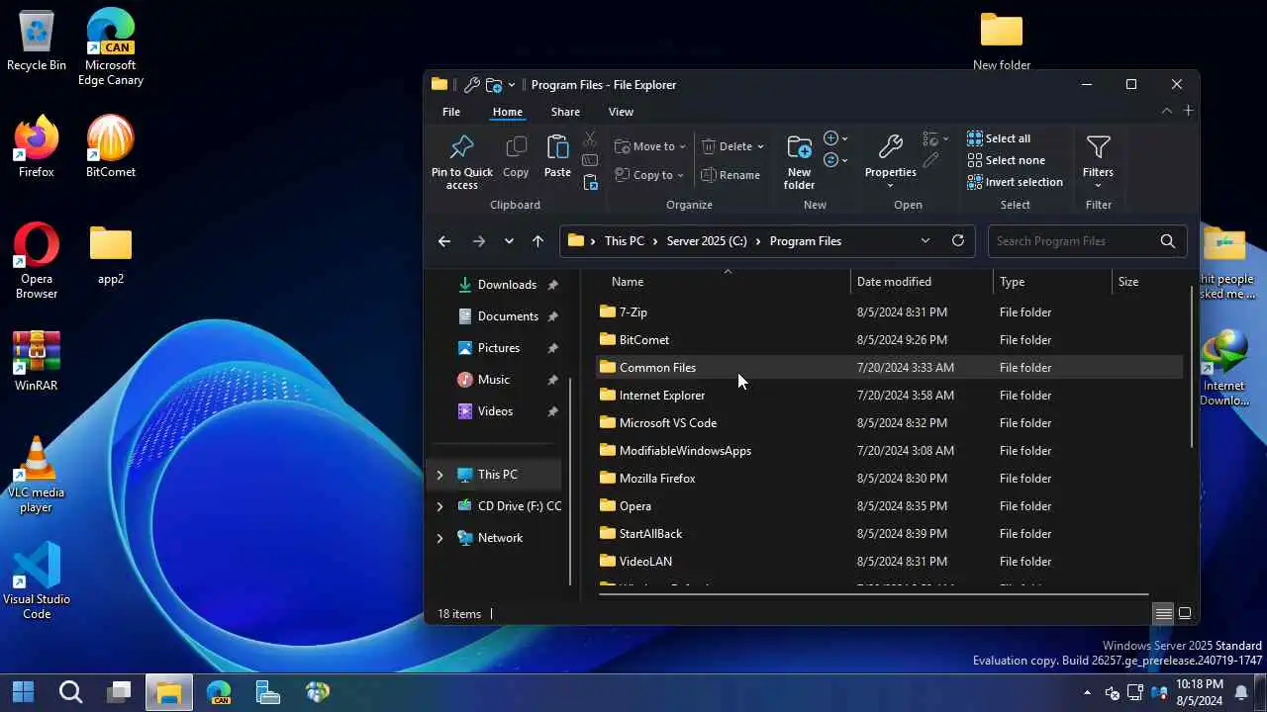Viewport: 1267px width, 712px height.
Task: Open the Properties wrench button
Action: click(x=890, y=163)
